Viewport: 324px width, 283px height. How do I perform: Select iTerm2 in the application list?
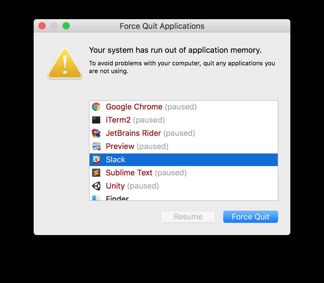135,120
